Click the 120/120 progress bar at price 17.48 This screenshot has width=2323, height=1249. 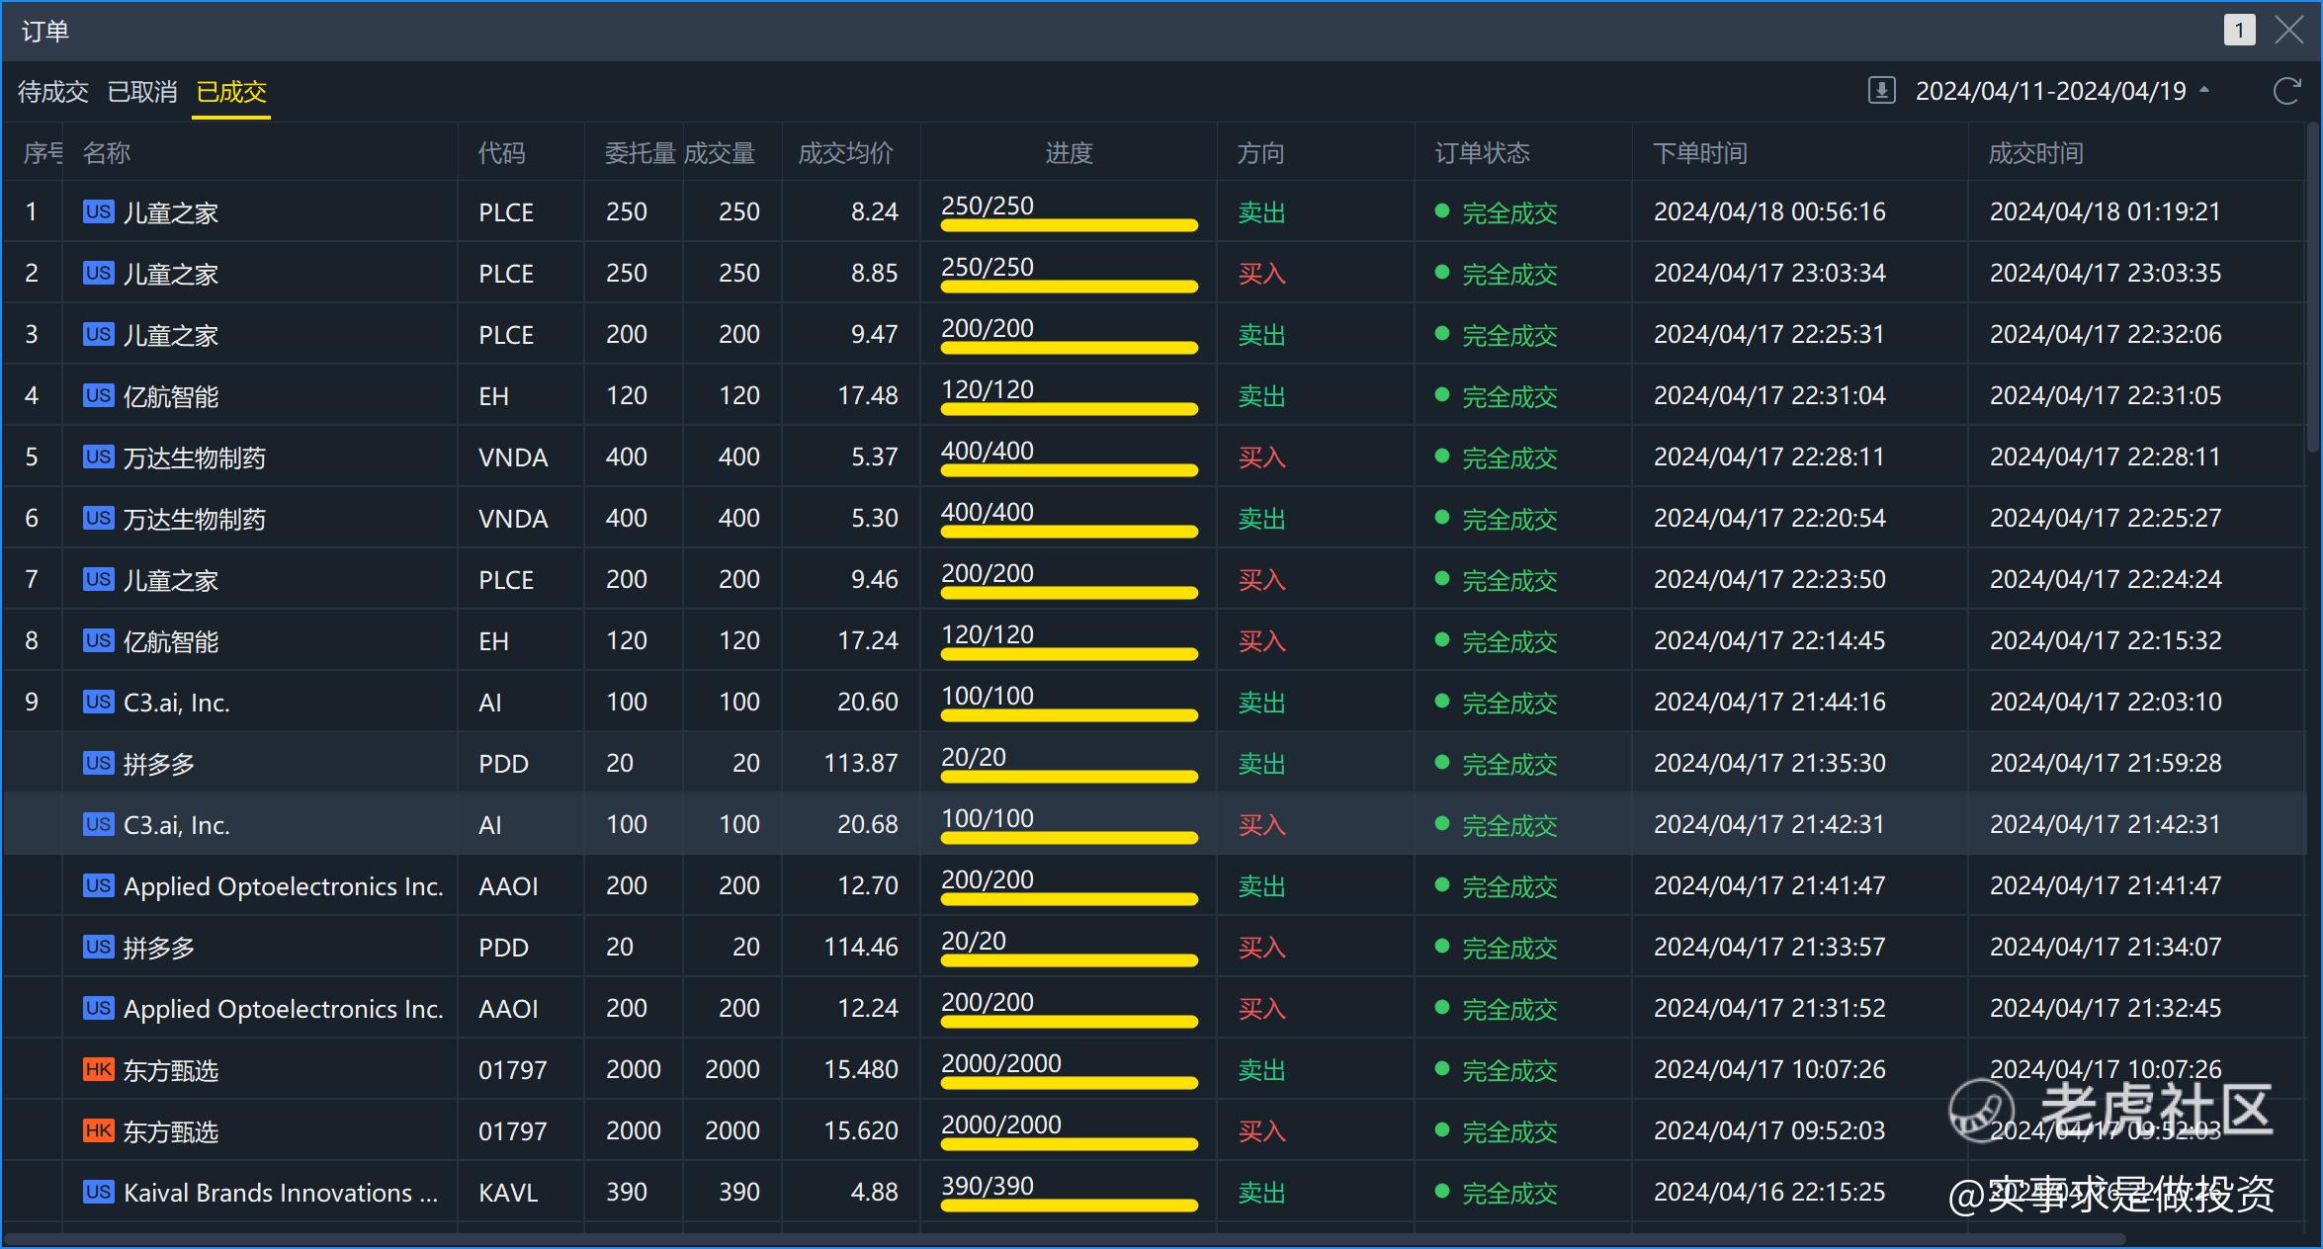1070,409
